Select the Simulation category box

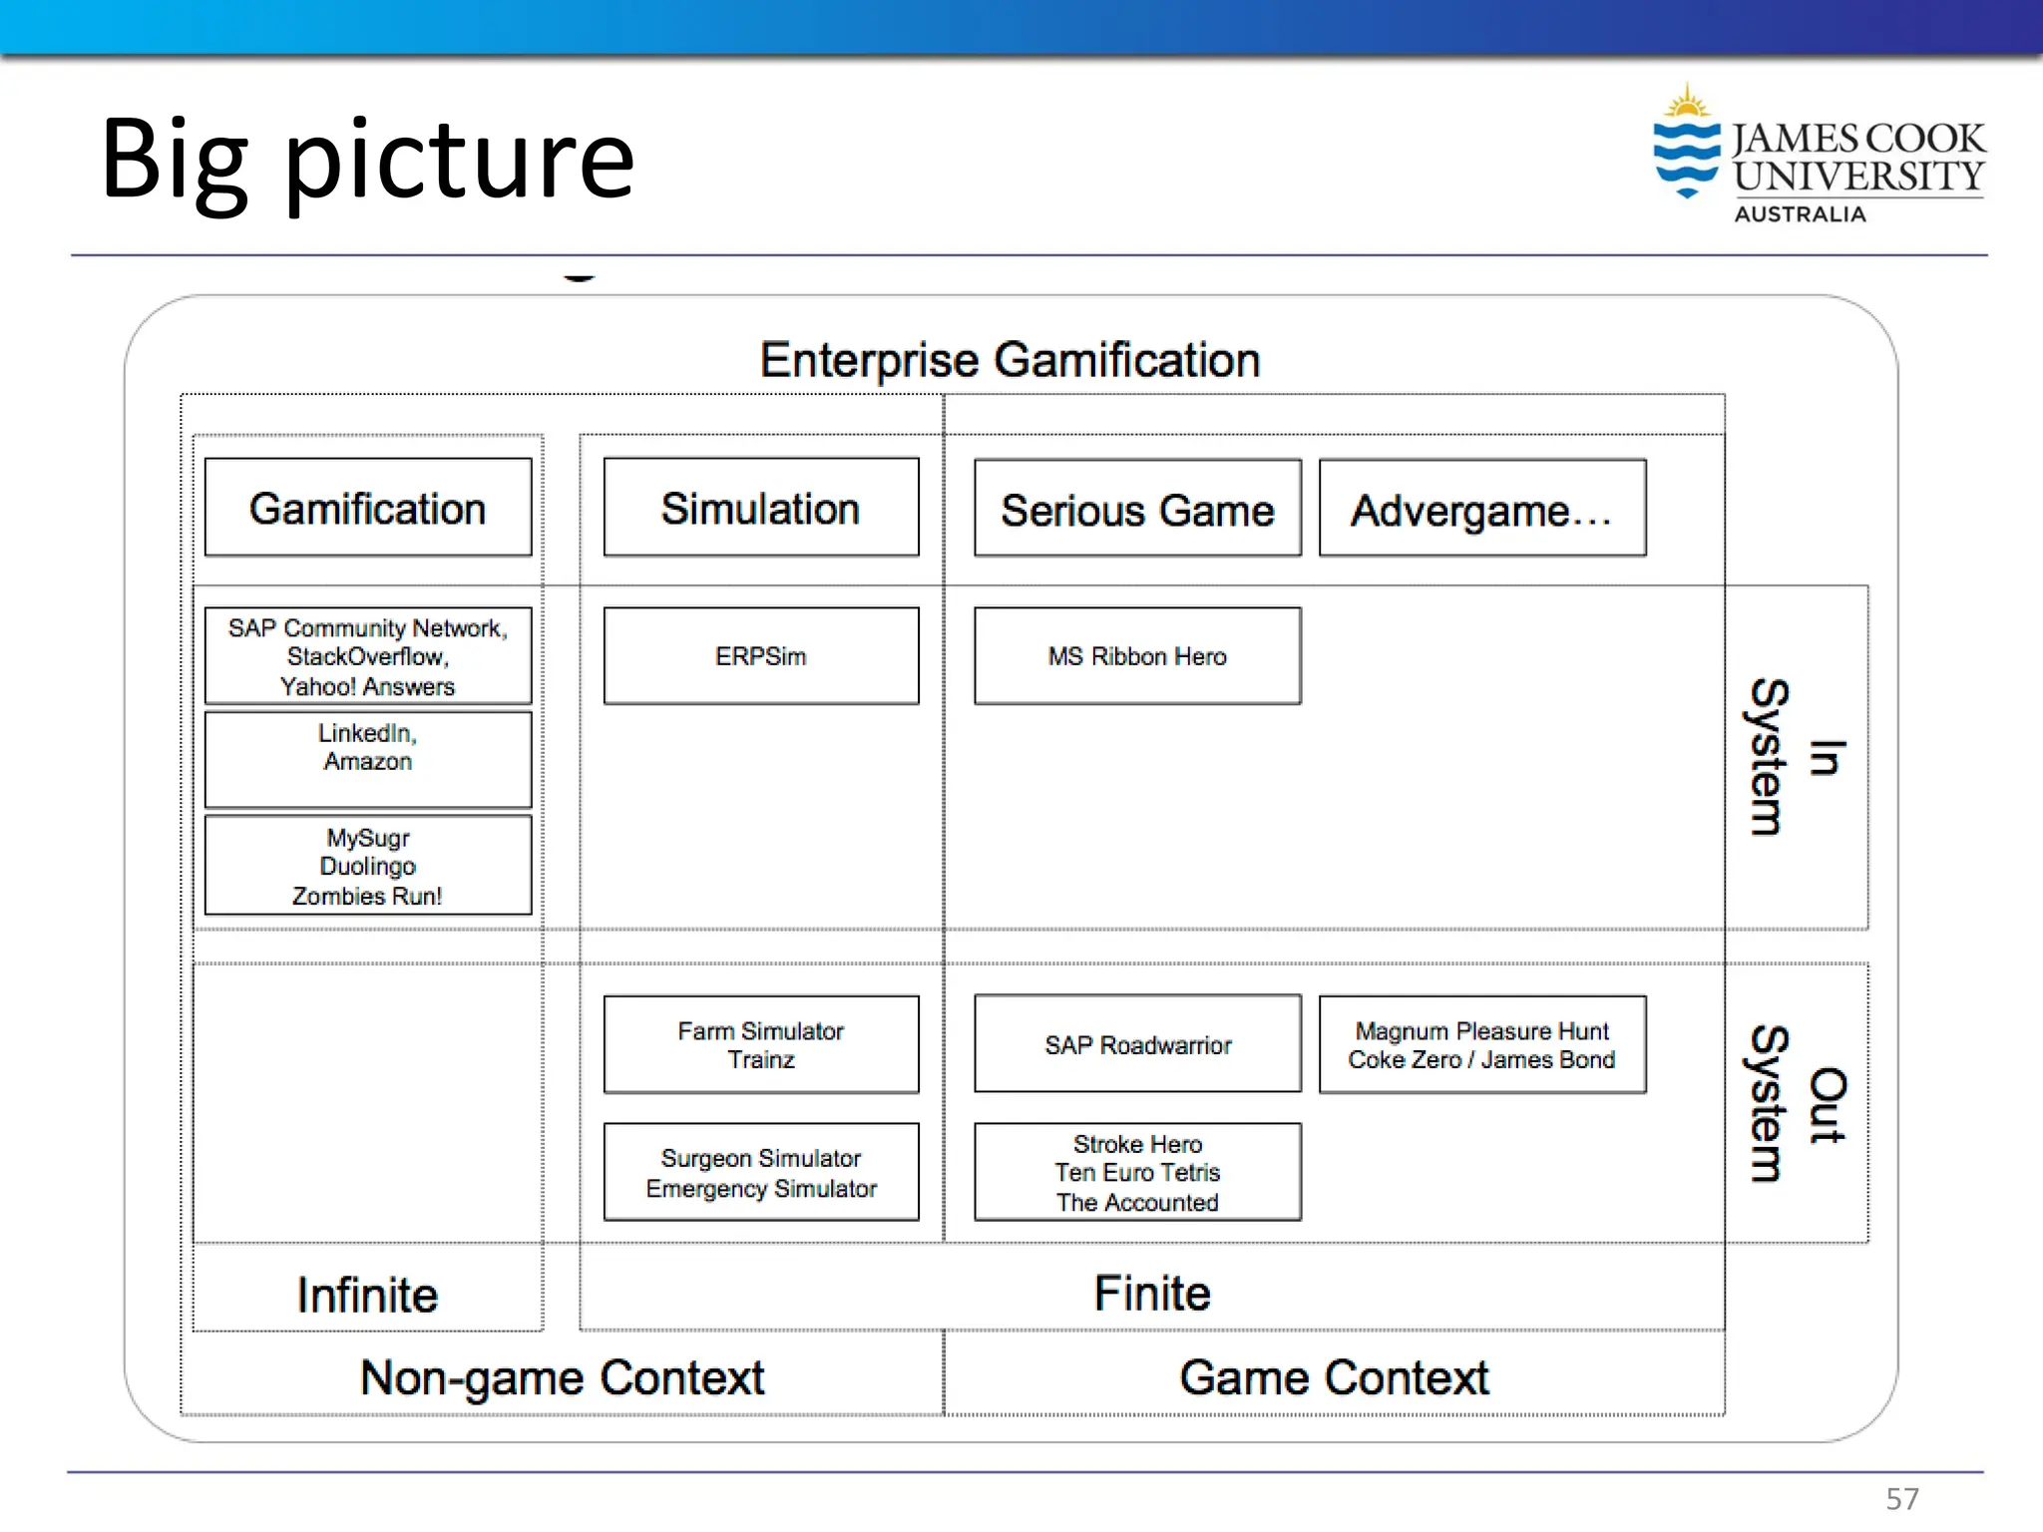click(760, 508)
